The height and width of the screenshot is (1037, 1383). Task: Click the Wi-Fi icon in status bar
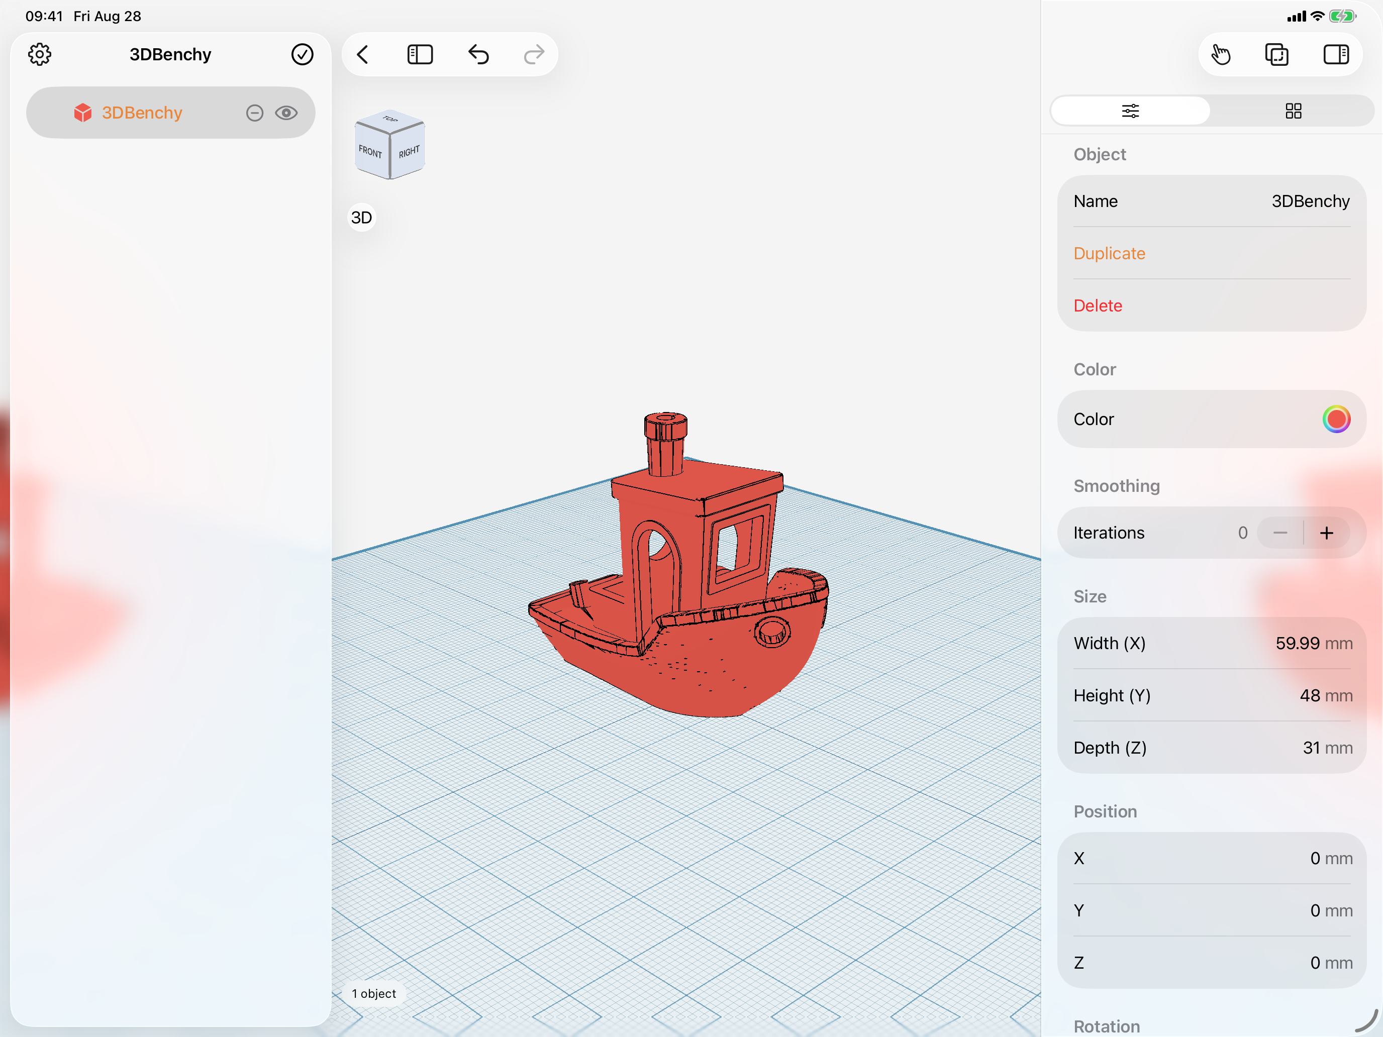pyautogui.click(x=1317, y=16)
